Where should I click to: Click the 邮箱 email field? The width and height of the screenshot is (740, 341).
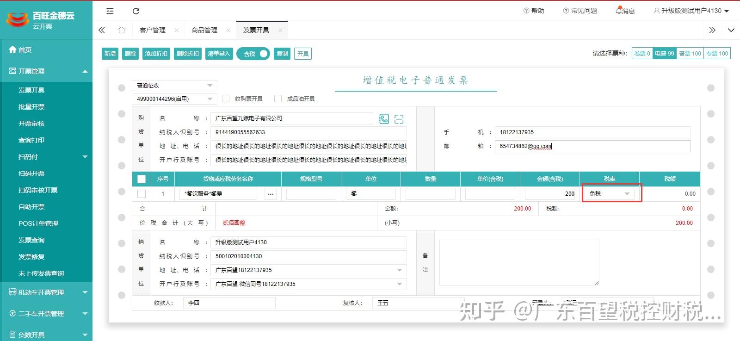592,146
